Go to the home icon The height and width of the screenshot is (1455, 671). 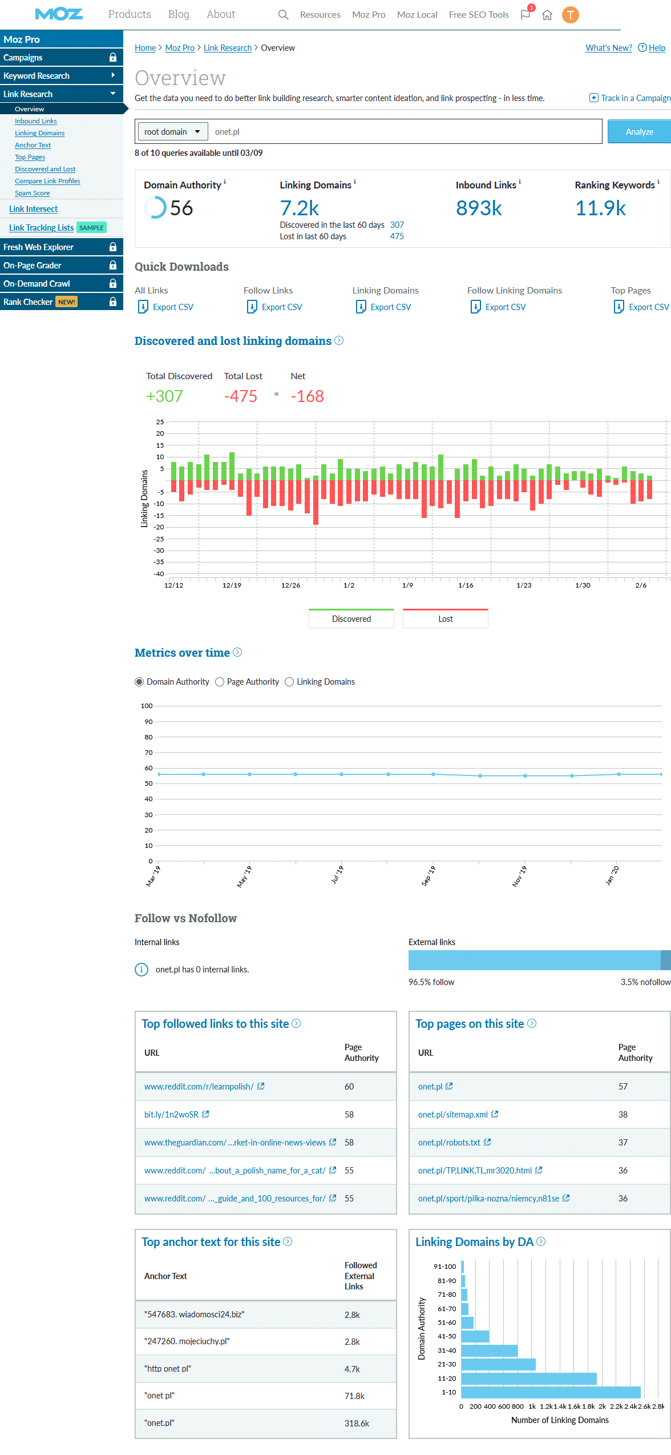pyautogui.click(x=547, y=15)
